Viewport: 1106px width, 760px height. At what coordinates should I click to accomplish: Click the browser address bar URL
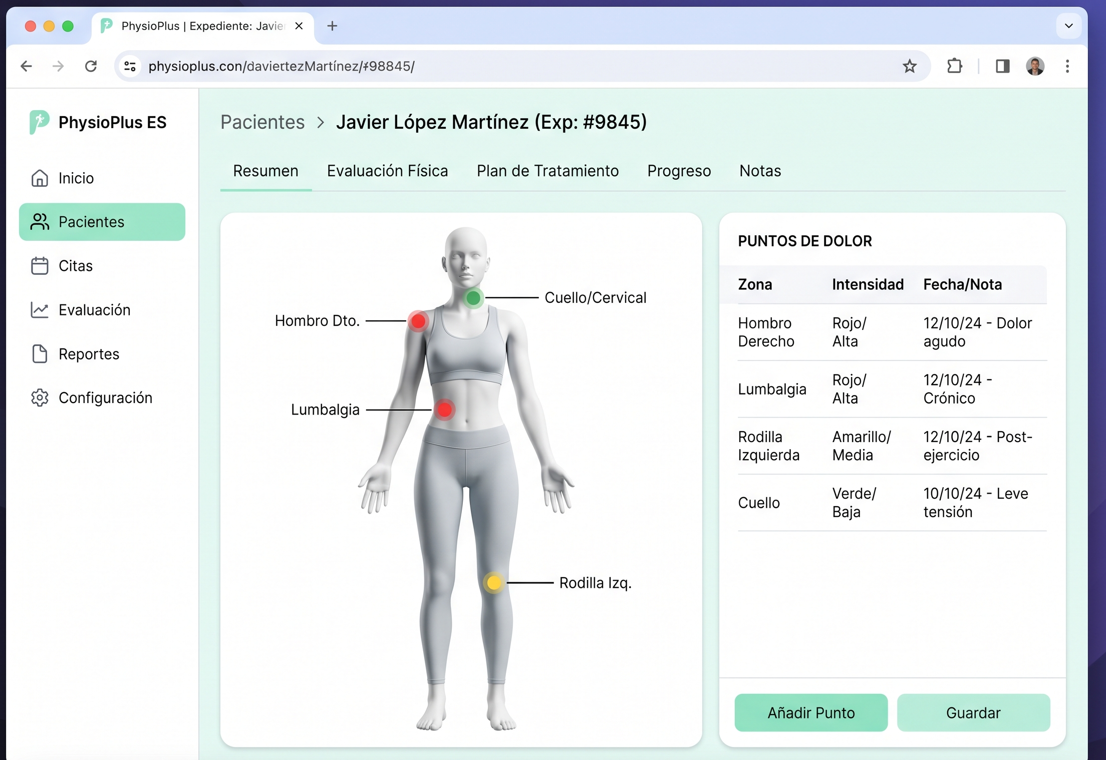coord(282,66)
